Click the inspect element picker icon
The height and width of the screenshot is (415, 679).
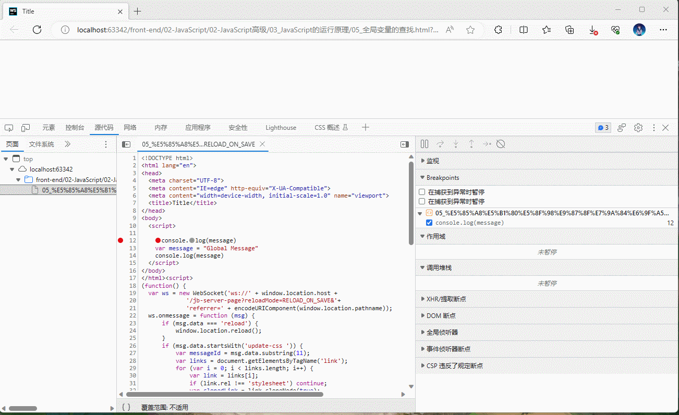pos(9,128)
